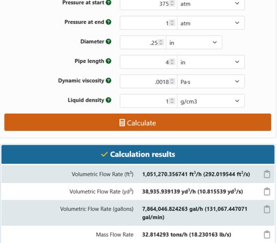Adjust Pressure at start spinner arrows
The height and width of the screenshot is (243, 277).
(x=172, y=3)
